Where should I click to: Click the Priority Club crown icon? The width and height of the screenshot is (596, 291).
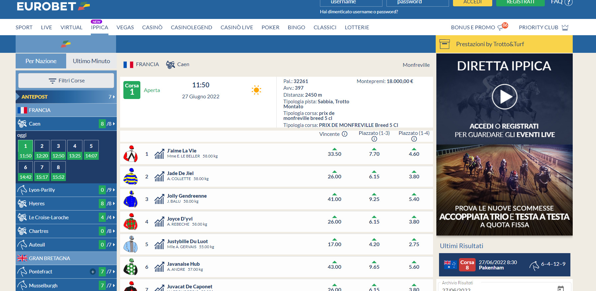coord(565,27)
